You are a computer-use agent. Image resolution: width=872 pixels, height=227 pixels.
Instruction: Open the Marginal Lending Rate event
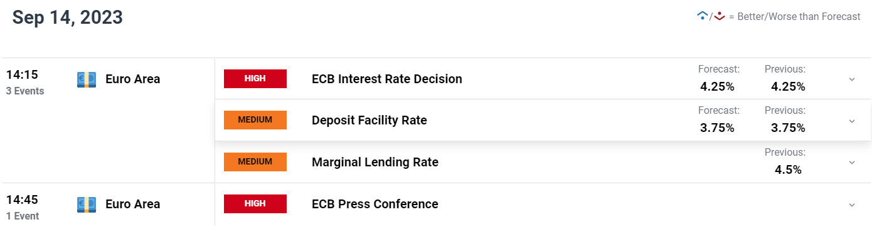(375, 163)
